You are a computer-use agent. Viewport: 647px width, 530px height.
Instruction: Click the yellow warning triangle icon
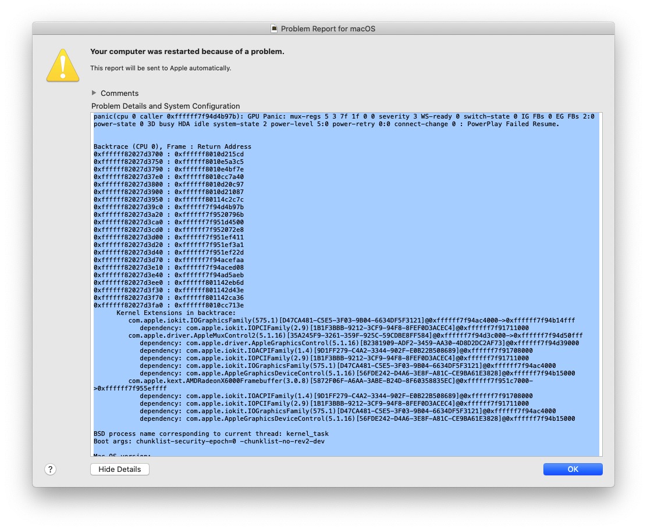[63, 65]
